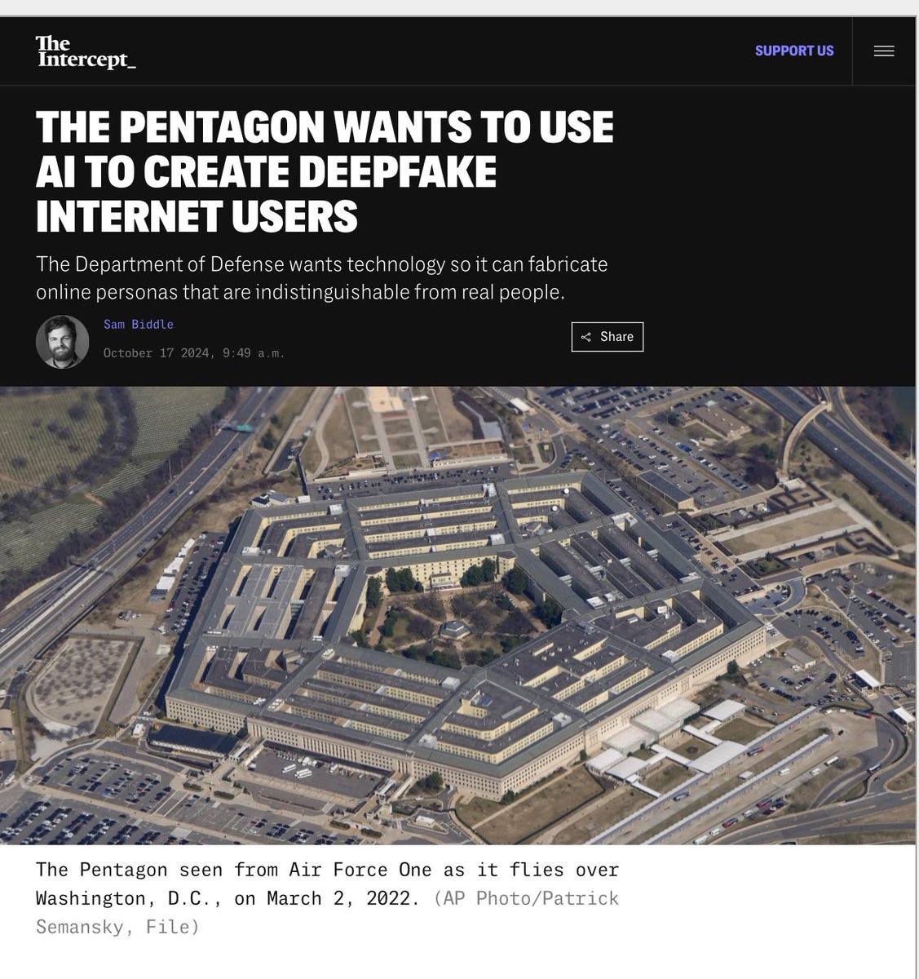Open the hamburger navigation menu

884,51
